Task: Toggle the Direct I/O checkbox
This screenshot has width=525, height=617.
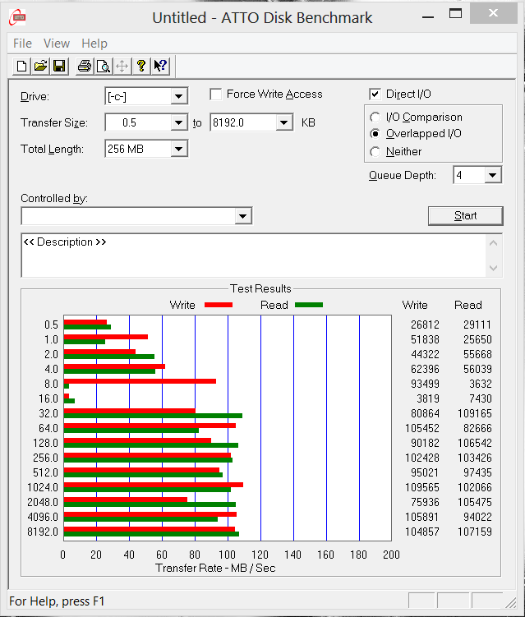Action: [x=375, y=94]
